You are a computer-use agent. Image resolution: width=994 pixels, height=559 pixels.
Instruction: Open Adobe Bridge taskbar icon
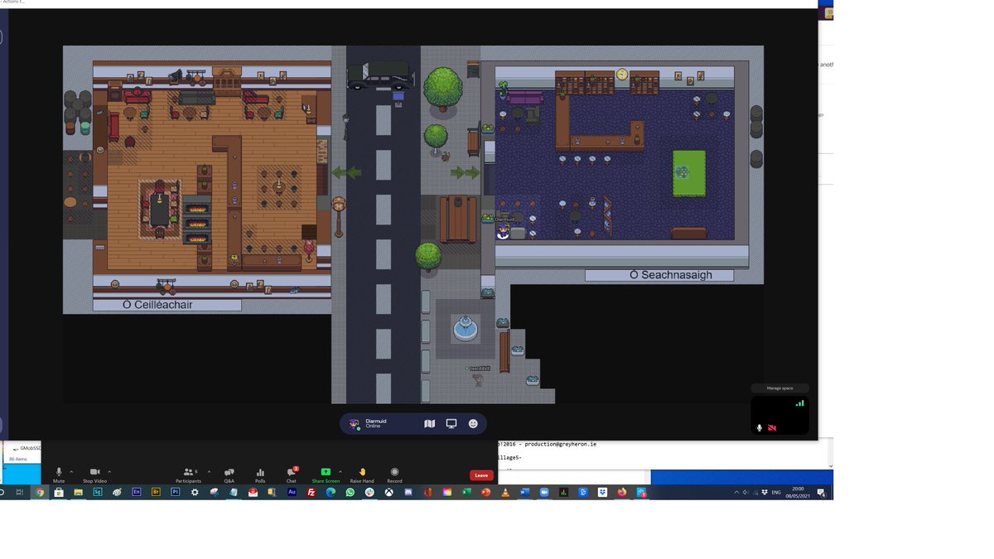pyautogui.click(x=156, y=492)
